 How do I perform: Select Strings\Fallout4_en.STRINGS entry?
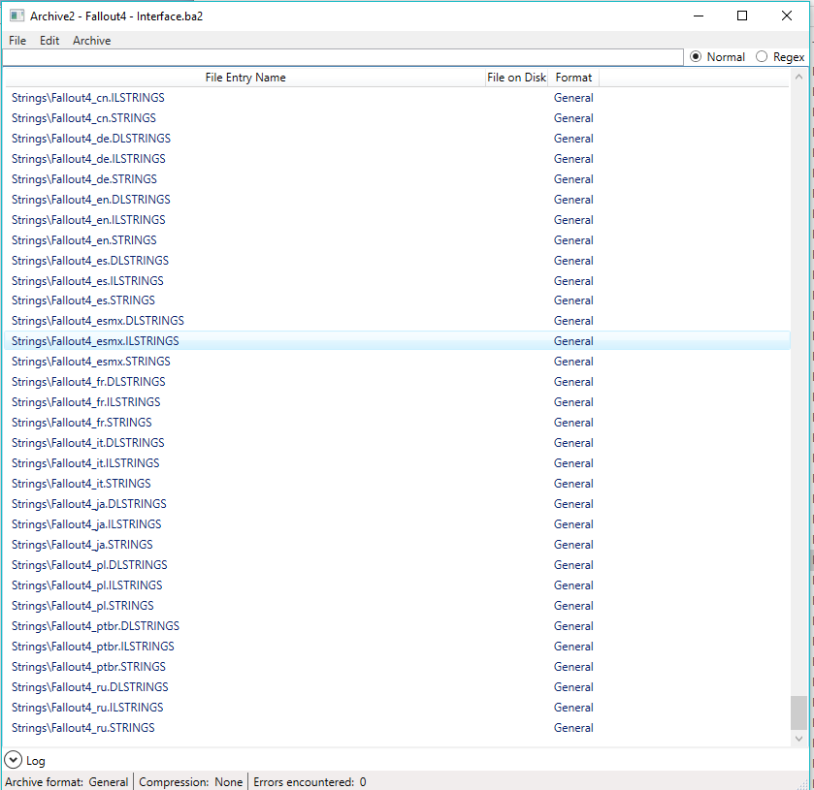tap(397, 240)
